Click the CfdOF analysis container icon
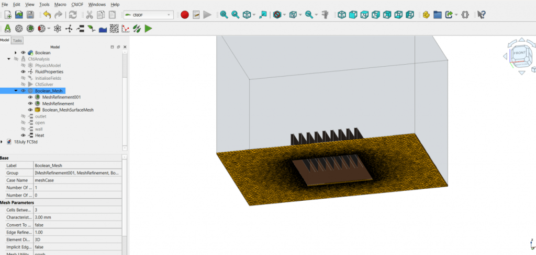The image size is (536, 255). tap(8, 29)
